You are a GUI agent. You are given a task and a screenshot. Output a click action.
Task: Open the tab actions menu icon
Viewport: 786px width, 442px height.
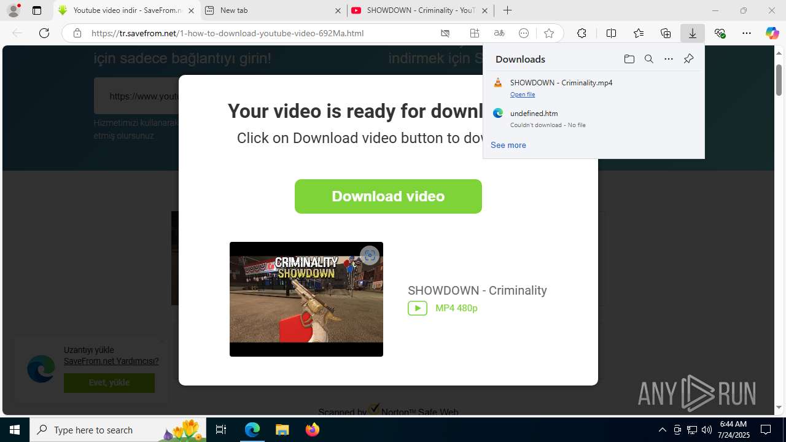pyautogui.click(x=37, y=10)
